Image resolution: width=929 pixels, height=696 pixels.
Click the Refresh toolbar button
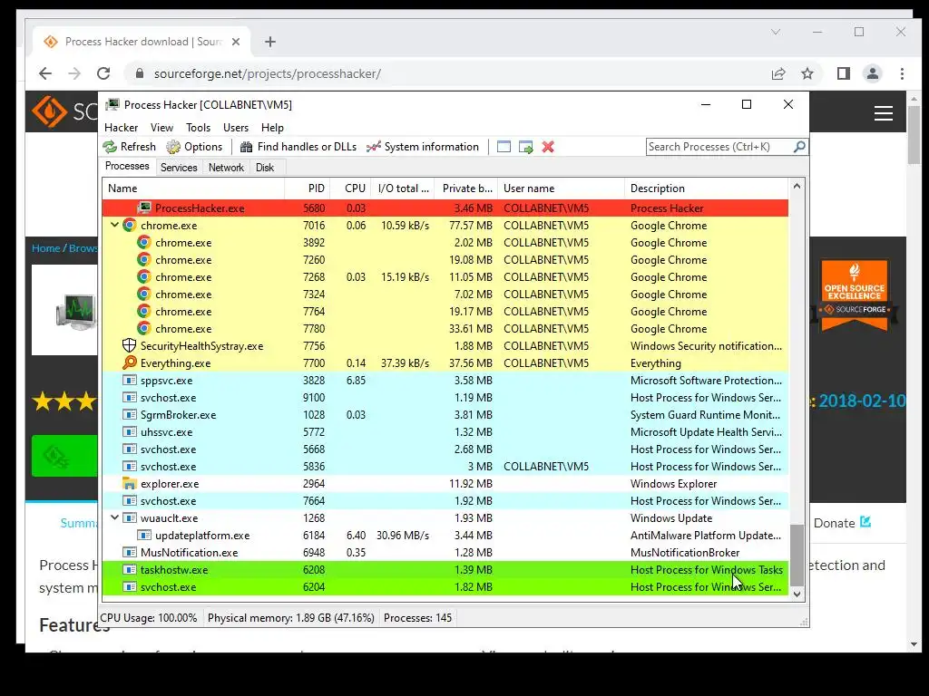[x=129, y=147]
